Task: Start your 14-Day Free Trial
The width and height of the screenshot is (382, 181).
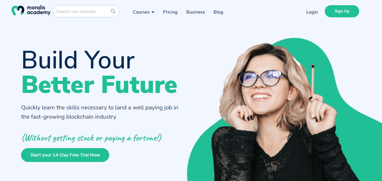Action: 65,155
